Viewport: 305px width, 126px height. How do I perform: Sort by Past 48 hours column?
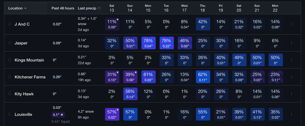(63, 8)
